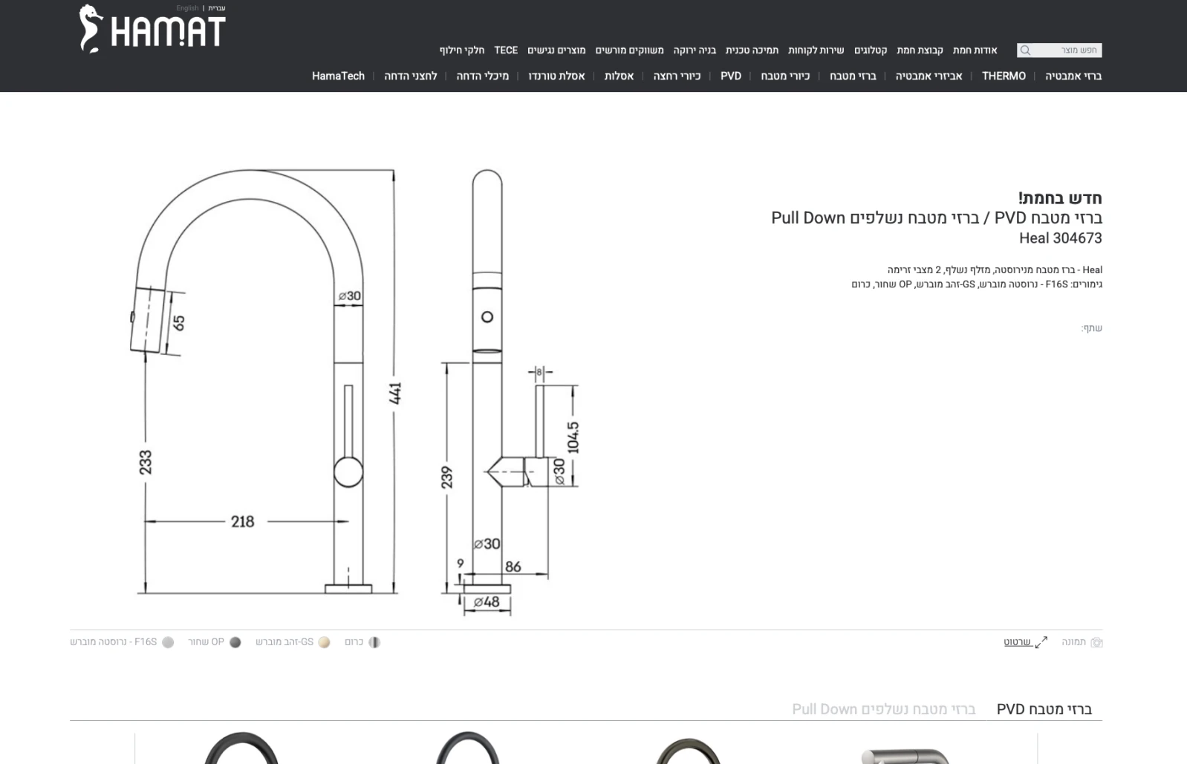This screenshot has width=1187, height=764.
Task: Open the PVD category
Action: 731,76
